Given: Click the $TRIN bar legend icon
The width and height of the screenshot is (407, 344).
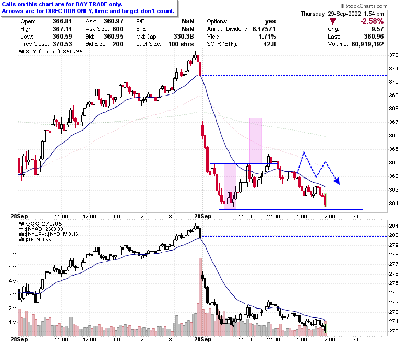Looking at the screenshot, I should coord(22,240).
